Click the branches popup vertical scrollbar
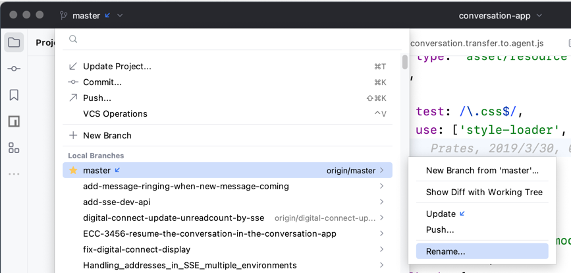The width and height of the screenshot is (571, 273). [x=404, y=63]
